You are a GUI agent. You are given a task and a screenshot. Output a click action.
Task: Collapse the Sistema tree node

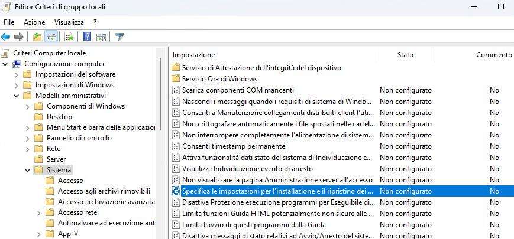pyautogui.click(x=27, y=170)
